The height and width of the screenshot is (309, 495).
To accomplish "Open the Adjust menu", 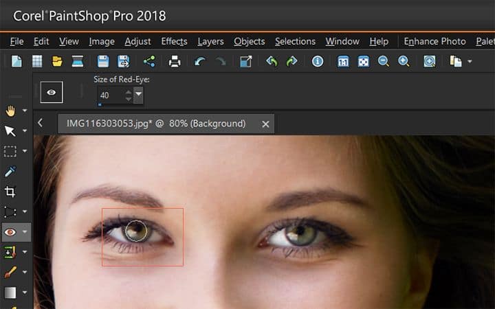I will pos(137,41).
